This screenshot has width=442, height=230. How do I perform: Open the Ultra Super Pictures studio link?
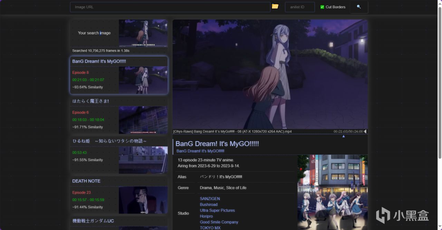pyautogui.click(x=217, y=210)
